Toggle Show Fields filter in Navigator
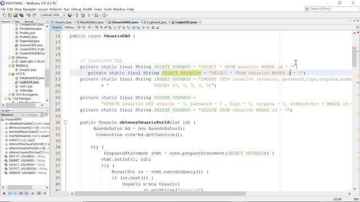 click(10, 194)
